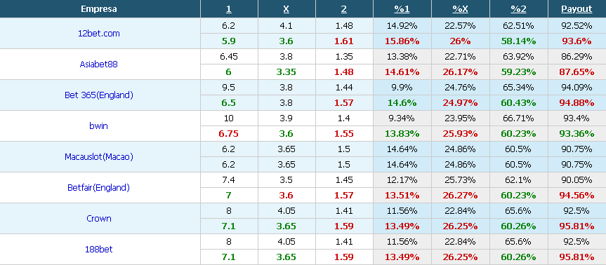606x265 pixels.
Task: Select bwin's red 6.75 home odds
Action: [x=229, y=134]
